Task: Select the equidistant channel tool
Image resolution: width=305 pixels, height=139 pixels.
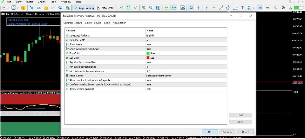Action: coord(228,8)
